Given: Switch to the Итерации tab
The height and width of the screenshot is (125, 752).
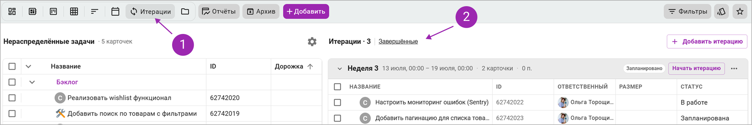Looking at the screenshot, I should (x=150, y=11).
